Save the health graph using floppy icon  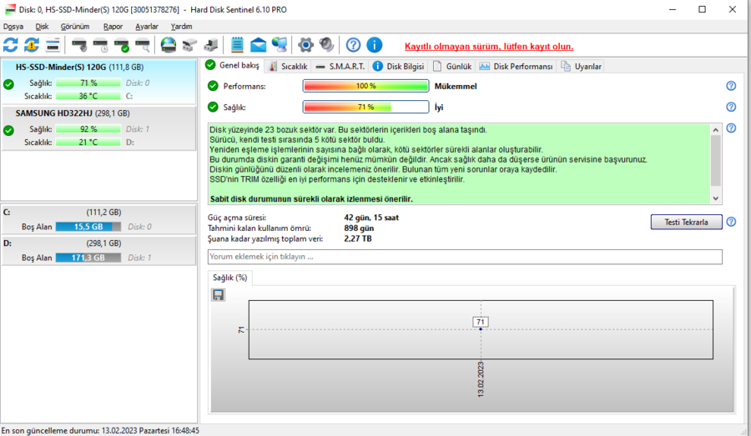click(x=219, y=295)
